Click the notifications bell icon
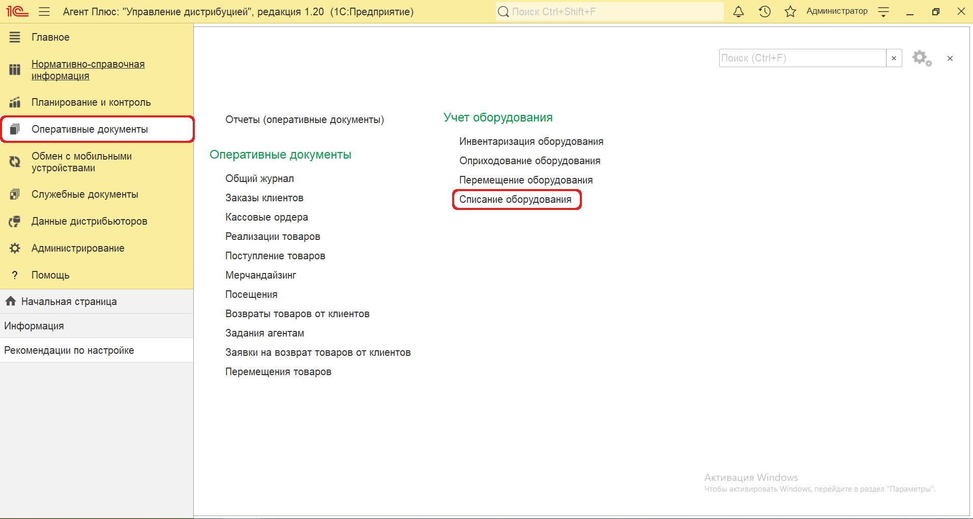Image resolution: width=973 pixels, height=519 pixels. [739, 12]
